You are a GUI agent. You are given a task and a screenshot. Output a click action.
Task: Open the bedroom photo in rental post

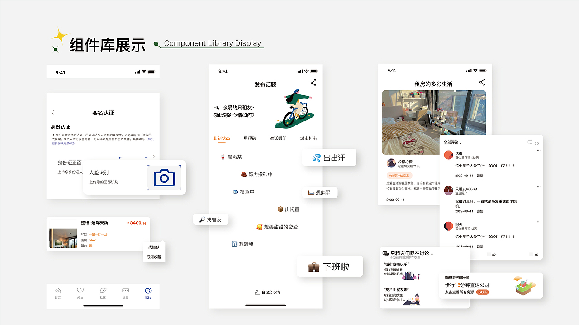coord(434,122)
